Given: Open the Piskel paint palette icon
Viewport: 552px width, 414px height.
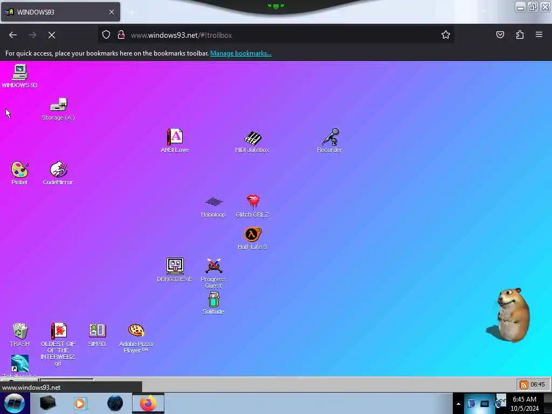Looking at the screenshot, I should point(20,169).
